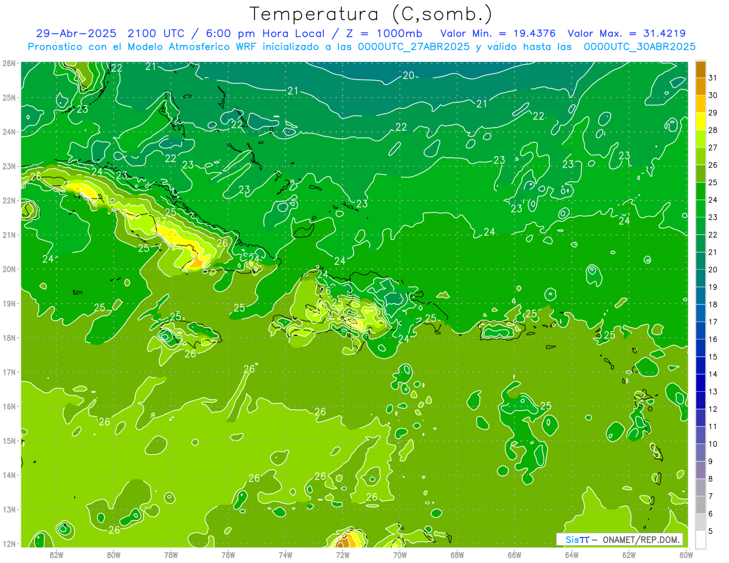Select the date text "29-Abr-2025"

tap(77, 33)
